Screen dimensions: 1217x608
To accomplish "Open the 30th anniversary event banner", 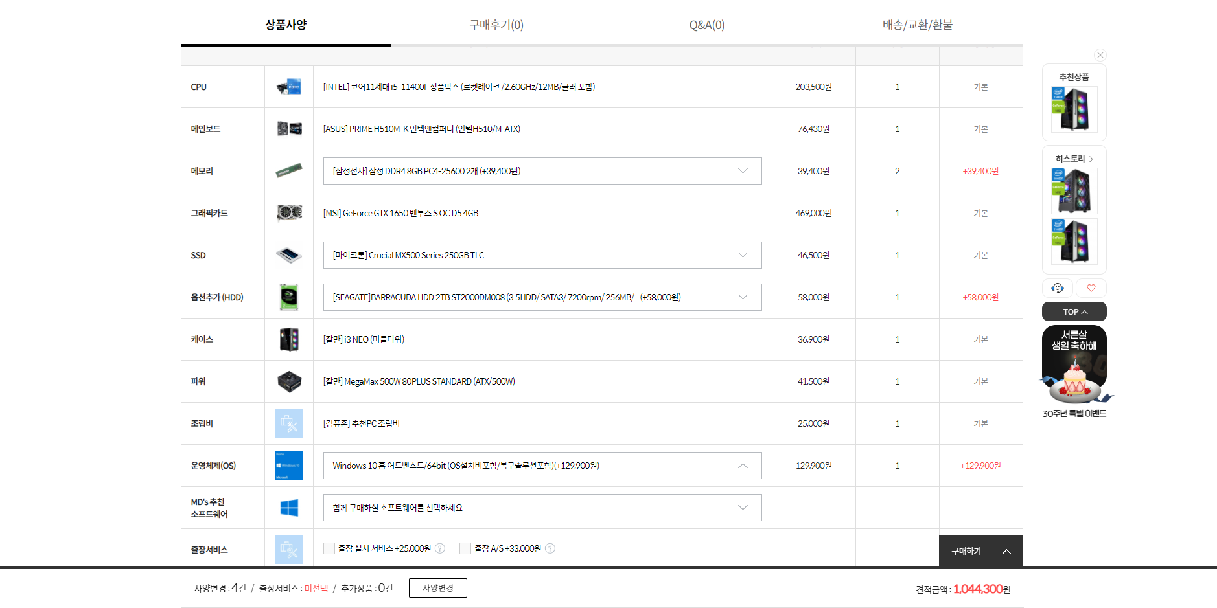I will coord(1074,372).
